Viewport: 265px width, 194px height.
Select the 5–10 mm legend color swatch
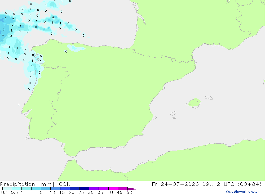coord(46,189)
